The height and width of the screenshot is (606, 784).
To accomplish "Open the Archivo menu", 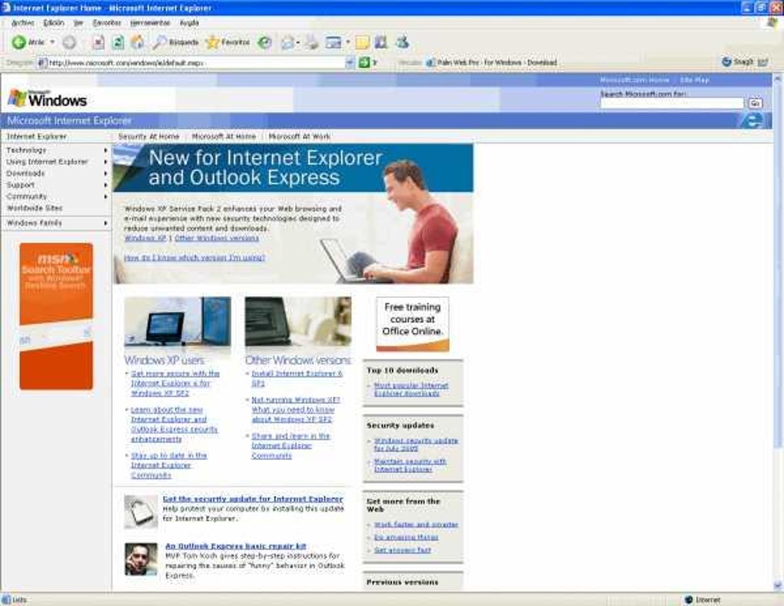I will [x=23, y=23].
